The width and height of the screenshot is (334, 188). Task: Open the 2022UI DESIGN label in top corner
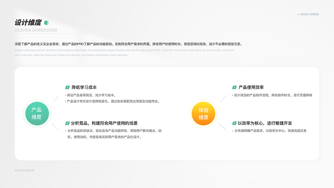click(x=310, y=14)
